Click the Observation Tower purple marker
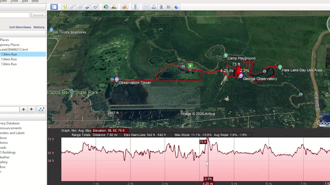The height and width of the screenshot is (185, 330). point(117,79)
